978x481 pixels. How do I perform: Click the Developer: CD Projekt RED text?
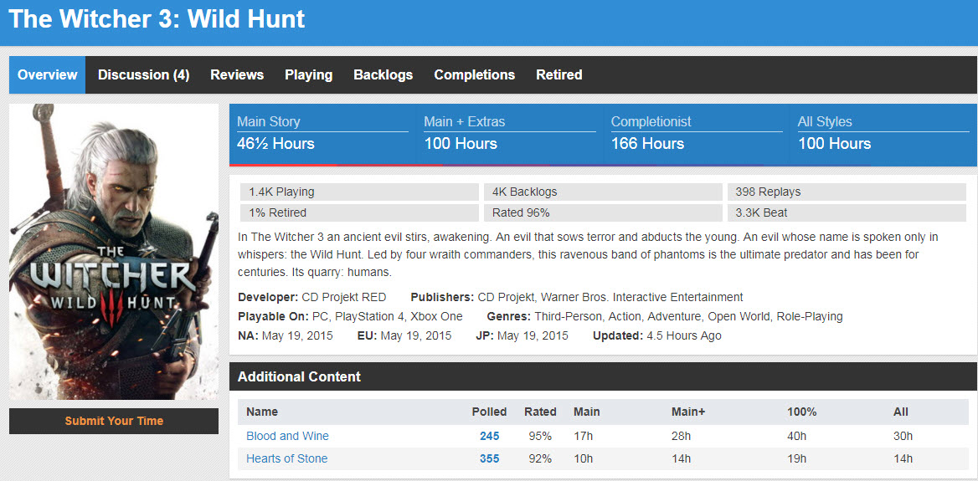coord(311,297)
